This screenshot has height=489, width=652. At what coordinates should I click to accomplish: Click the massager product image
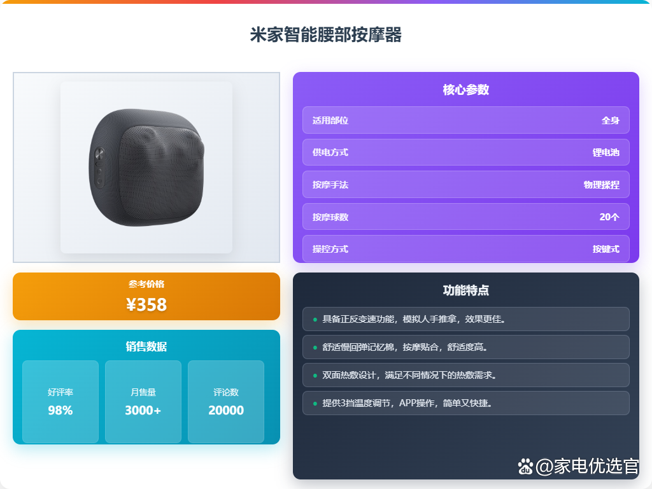pyautogui.click(x=146, y=167)
